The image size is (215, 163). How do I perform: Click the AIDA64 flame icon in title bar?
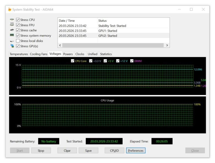pos(10,9)
